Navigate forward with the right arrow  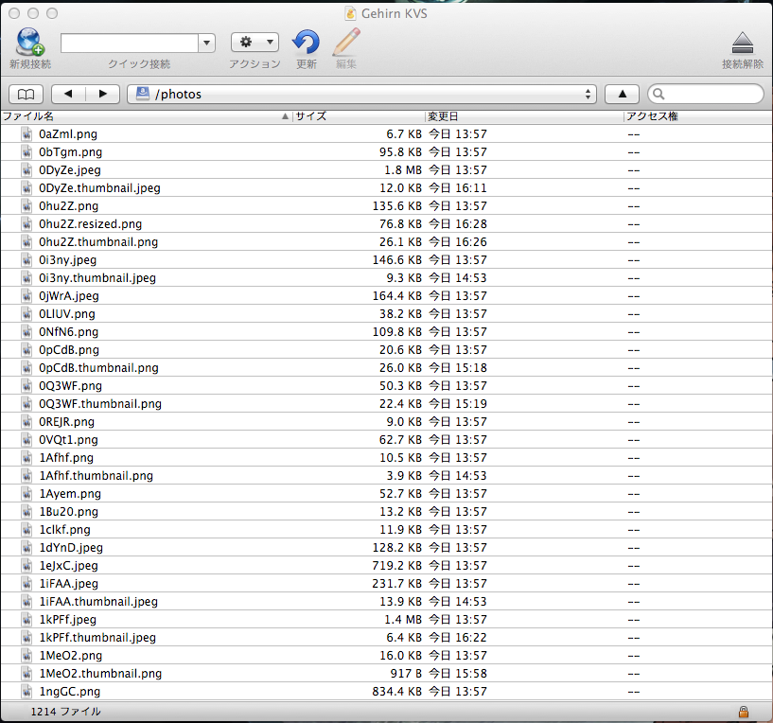click(x=102, y=94)
